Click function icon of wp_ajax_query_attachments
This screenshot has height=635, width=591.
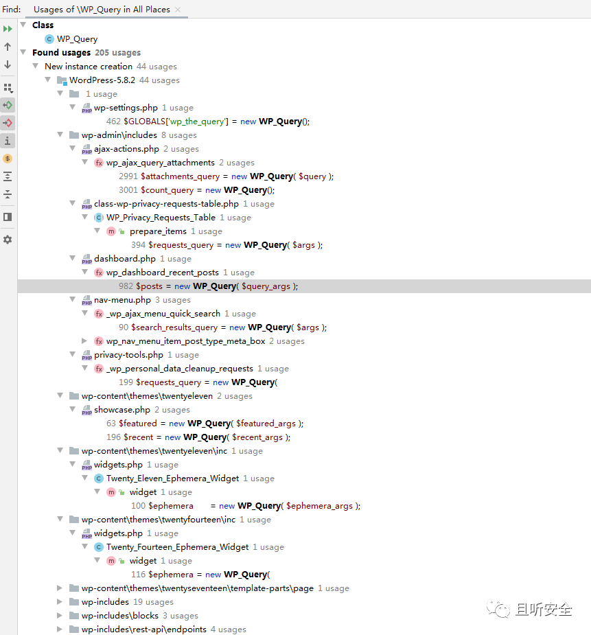99,163
